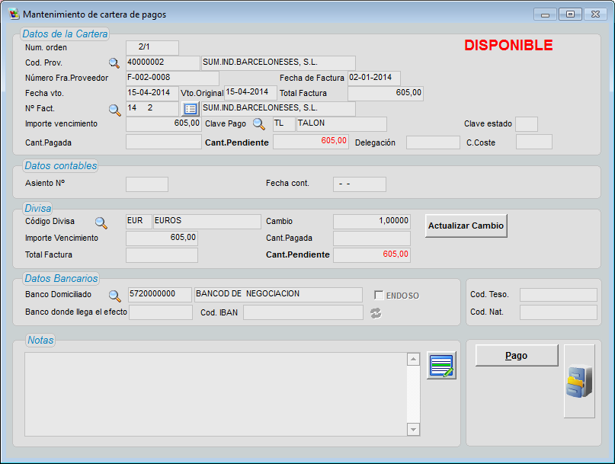
Task: Click refresh icon beside Cod. IBAN
Action: pyautogui.click(x=375, y=313)
